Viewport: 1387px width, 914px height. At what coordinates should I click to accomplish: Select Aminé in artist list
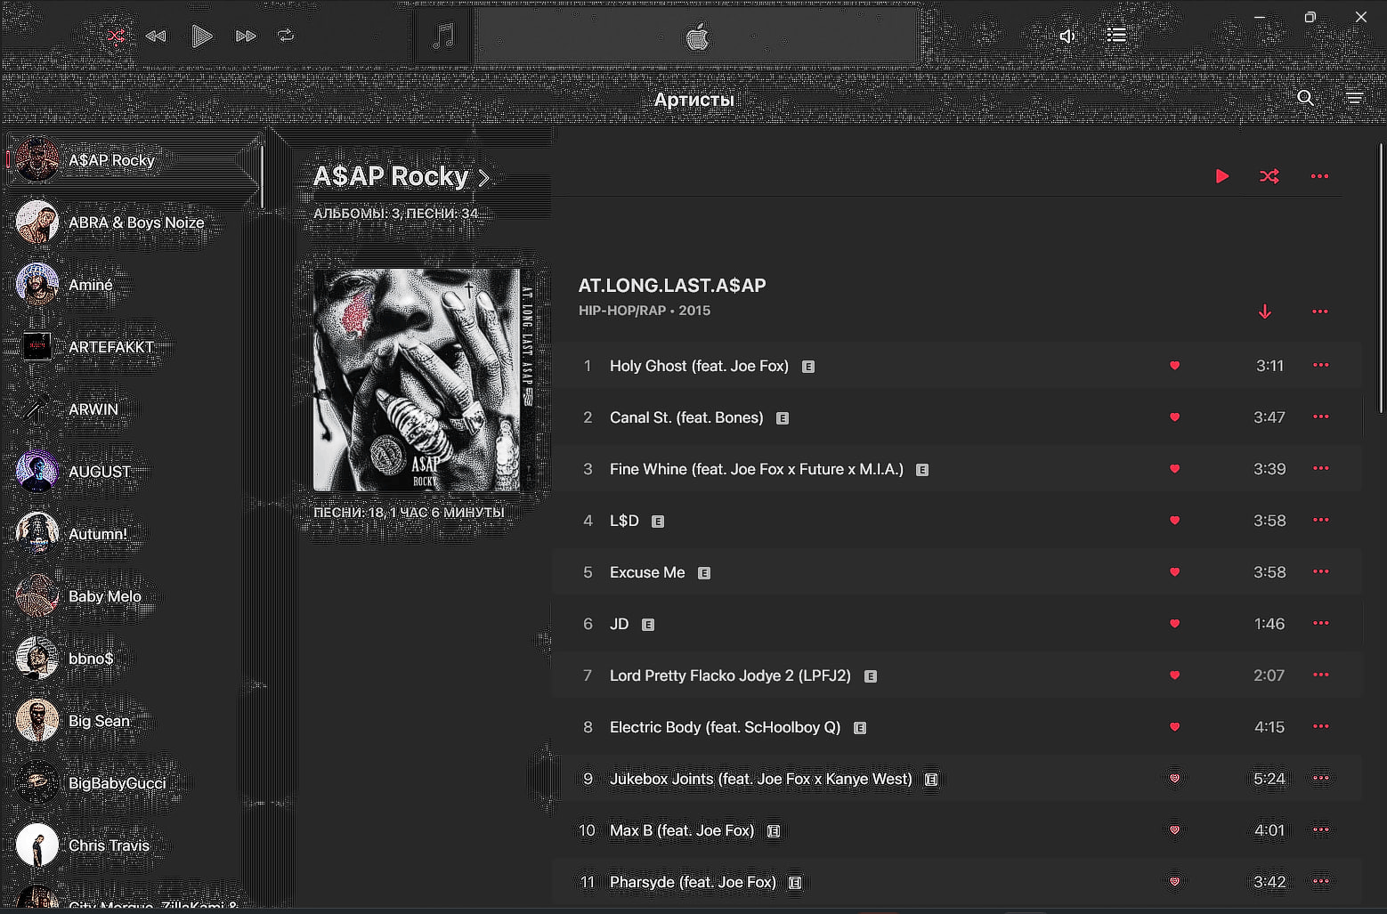(x=132, y=285)
